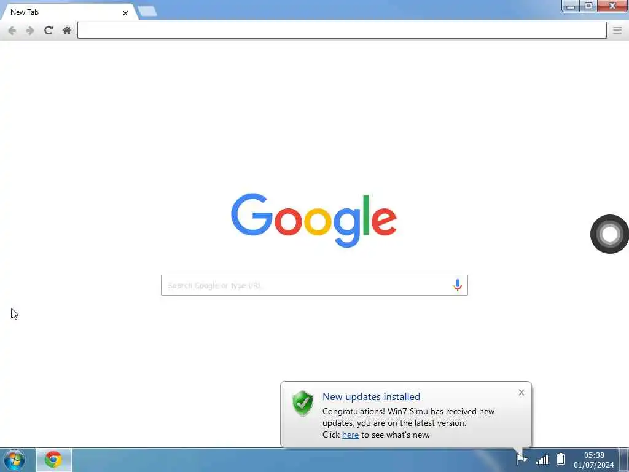Tap the floating assistive touch circle
The width and height of the screenshot is (629, 472).
pyautogui.click(x=609, y=234)
